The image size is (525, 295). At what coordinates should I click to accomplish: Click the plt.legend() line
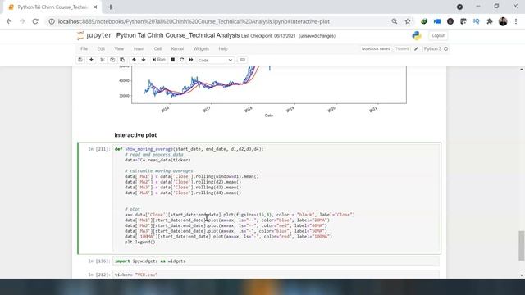[140, 242]
